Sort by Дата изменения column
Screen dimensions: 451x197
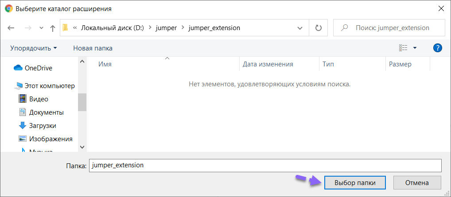268,64
